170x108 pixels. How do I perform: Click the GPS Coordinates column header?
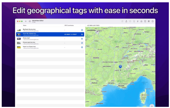(69, 25)
